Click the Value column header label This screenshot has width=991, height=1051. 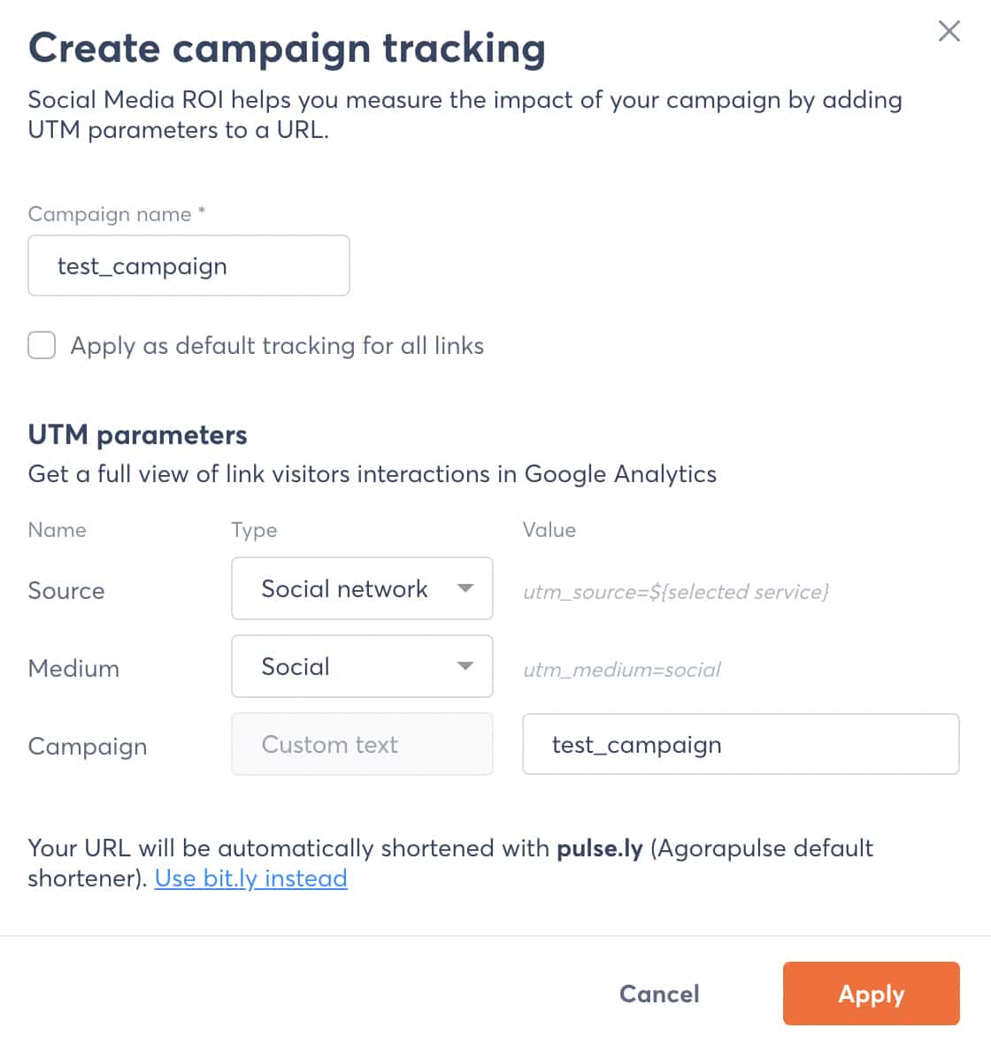coord(549,530)
